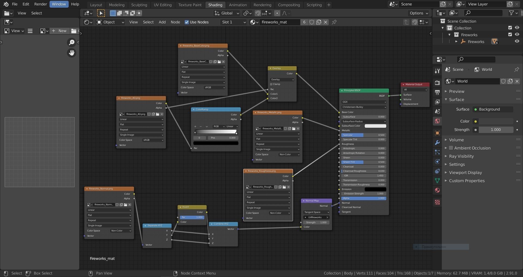Hide the Fireworks collection with eye icon

(x=517, y=35)
